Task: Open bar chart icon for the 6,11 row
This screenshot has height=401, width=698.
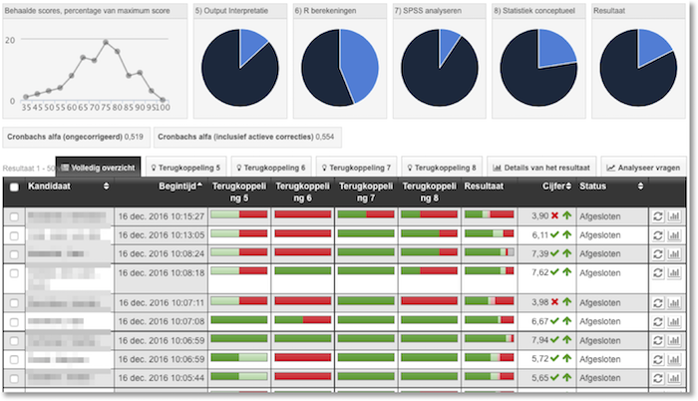Action: click(673, 234)
